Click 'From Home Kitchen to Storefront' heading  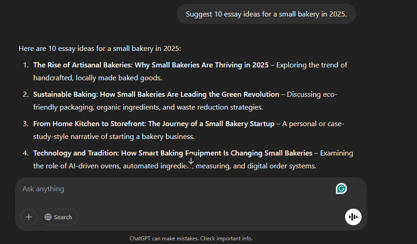pyautogui.click(x=154, y=124)
